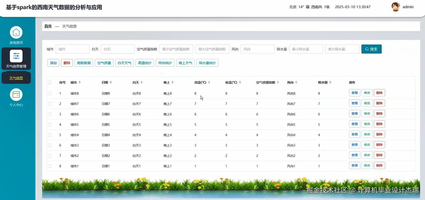Screen dimensions: 425x200
Task: Open the 高温统计 chart button
Action: (145, 63)
